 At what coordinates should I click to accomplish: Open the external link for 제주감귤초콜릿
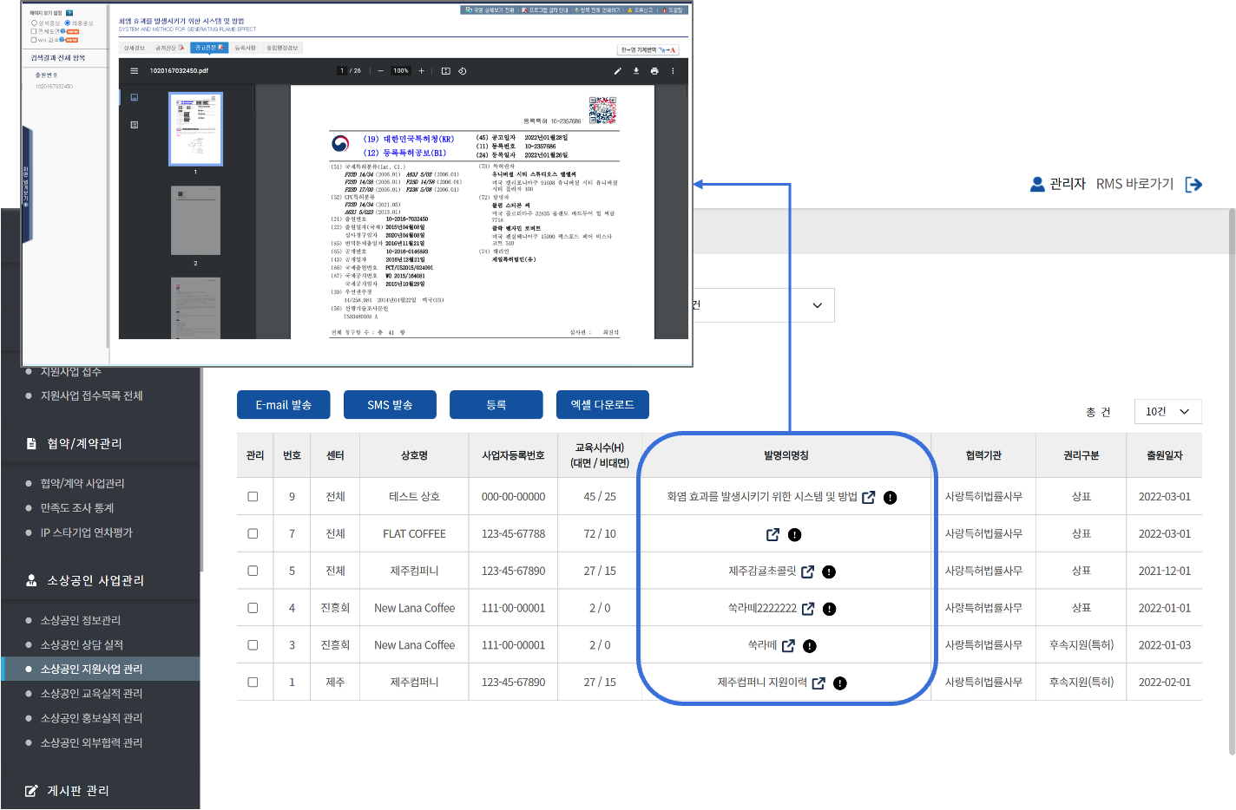(x=807, y=572)
